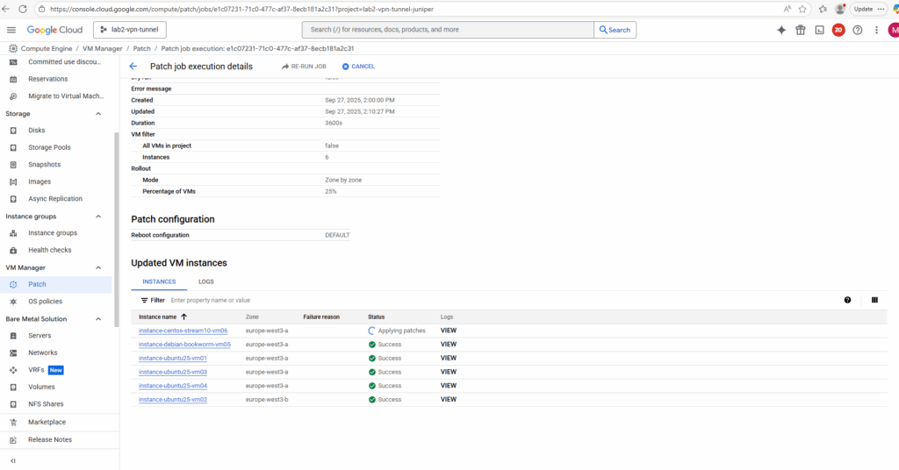The image size is (899, 470).
Task: Click the table filter help icon
Action: coord(847,300)
